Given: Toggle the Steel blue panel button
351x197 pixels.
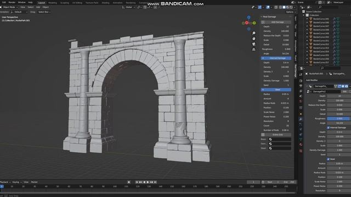Looking at the screenshot, I should tap(276, 90).
